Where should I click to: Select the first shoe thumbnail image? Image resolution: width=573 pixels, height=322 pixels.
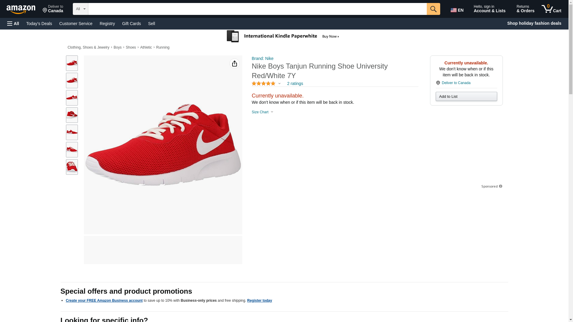click(72, 63)
